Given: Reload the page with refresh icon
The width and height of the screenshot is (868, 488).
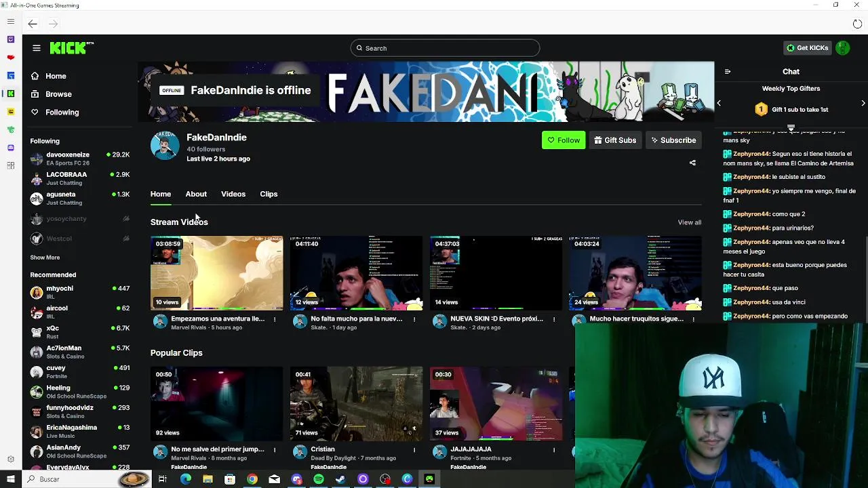Looking at the screenshot, I should pos(857,24).
